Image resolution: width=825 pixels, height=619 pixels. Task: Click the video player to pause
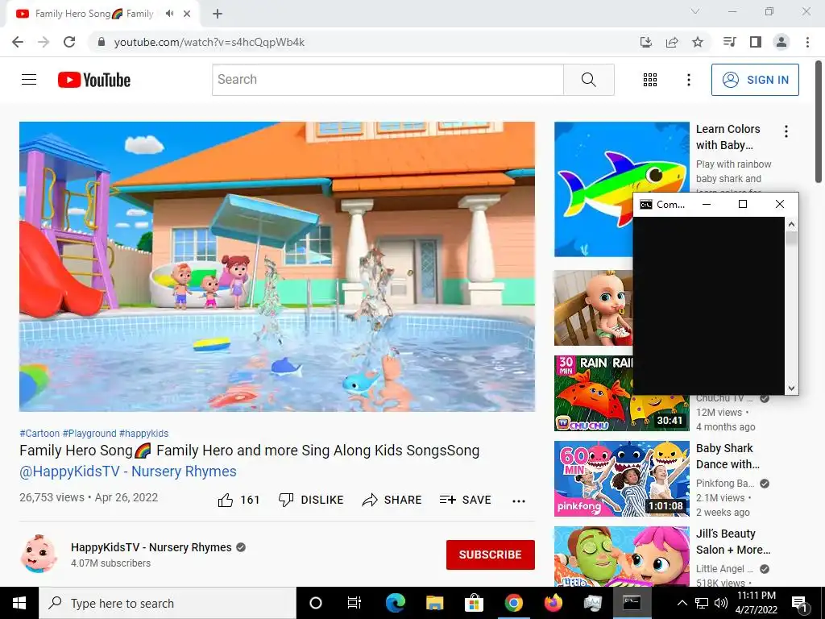pos(277,266)
